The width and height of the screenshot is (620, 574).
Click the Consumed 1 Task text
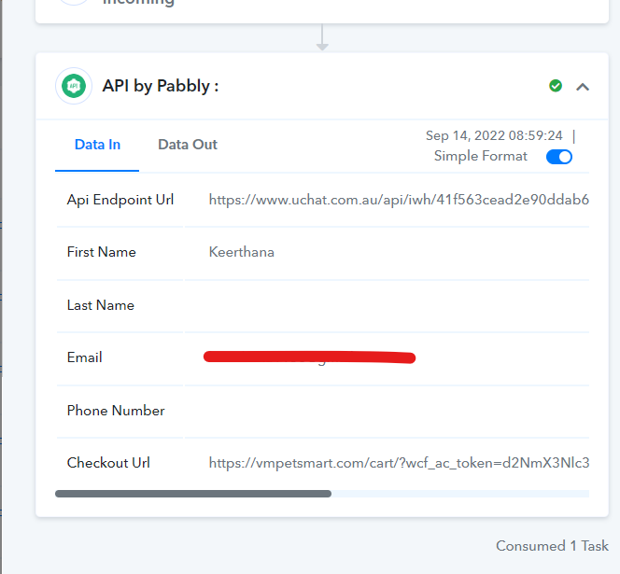click(552, 546)
